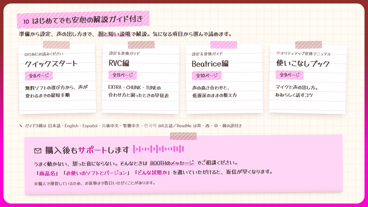Viewport: 368px width, 207px height.
Task: Click the heading はじめてでも安心の解説ガイド付き
Action: [87, 20]
